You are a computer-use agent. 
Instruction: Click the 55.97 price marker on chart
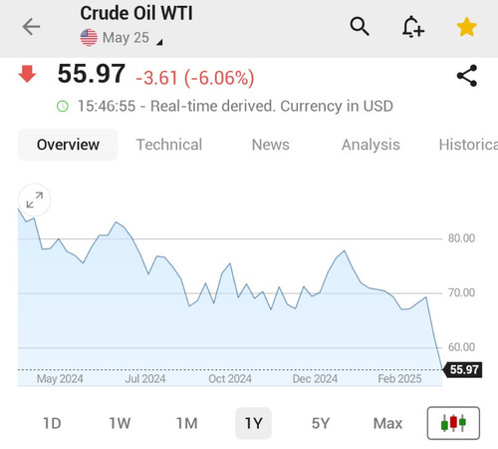463,369
